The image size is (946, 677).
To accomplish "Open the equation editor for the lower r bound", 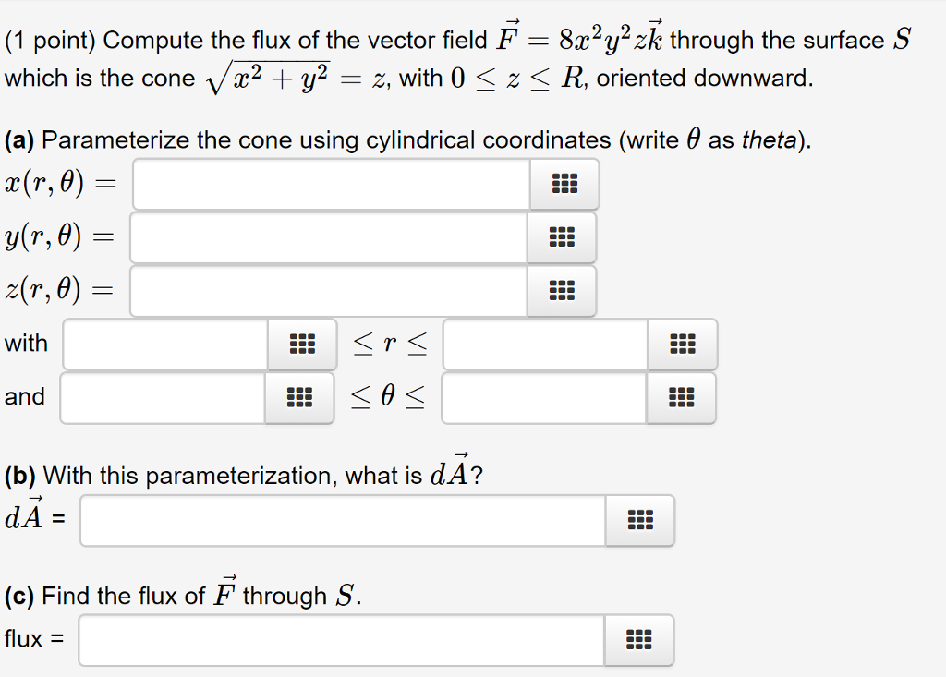I will pyautogui.click(x=300, y=345).
